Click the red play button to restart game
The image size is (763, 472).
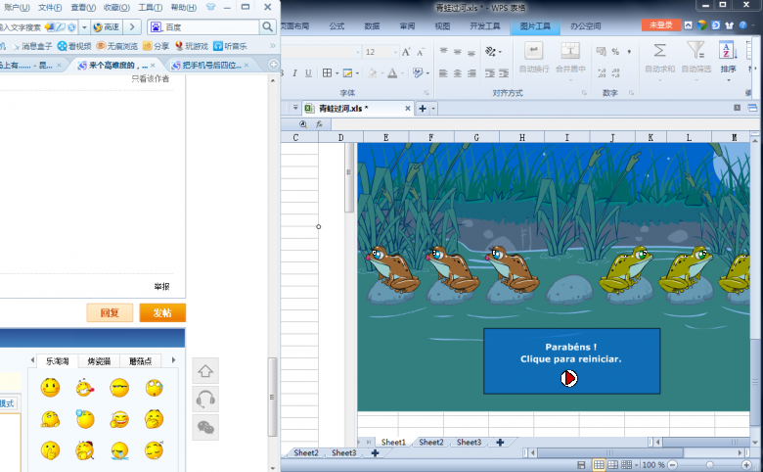pyautogui.click(x=569, y=378)
